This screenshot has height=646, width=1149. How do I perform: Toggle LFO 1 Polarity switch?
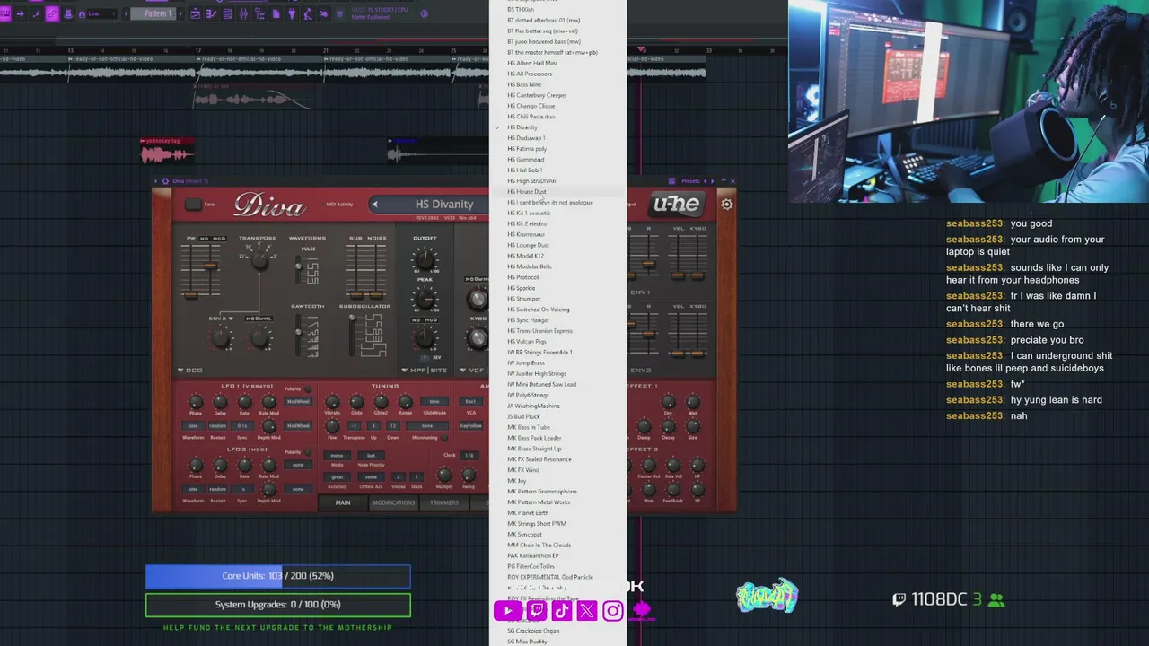pyautogui.click(x=308, y=390)
